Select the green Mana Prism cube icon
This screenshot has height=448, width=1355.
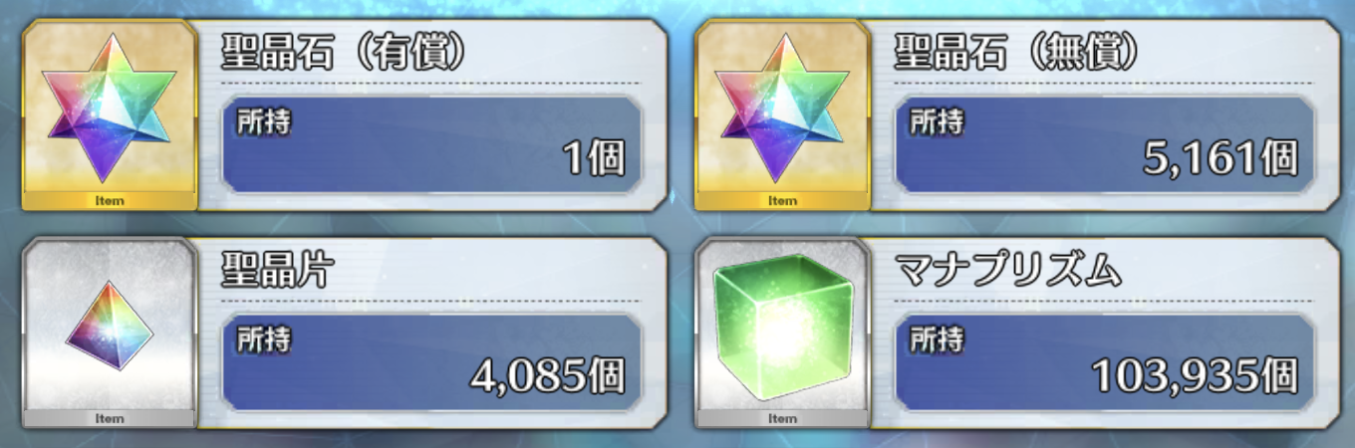click(782, 326)
